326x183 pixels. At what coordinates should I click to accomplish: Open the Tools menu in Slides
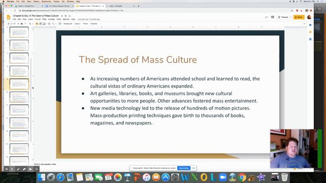[x=59, y=19]
